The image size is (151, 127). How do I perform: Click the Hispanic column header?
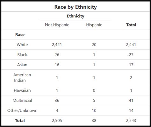pyautogui.click(x=94, y=25)
